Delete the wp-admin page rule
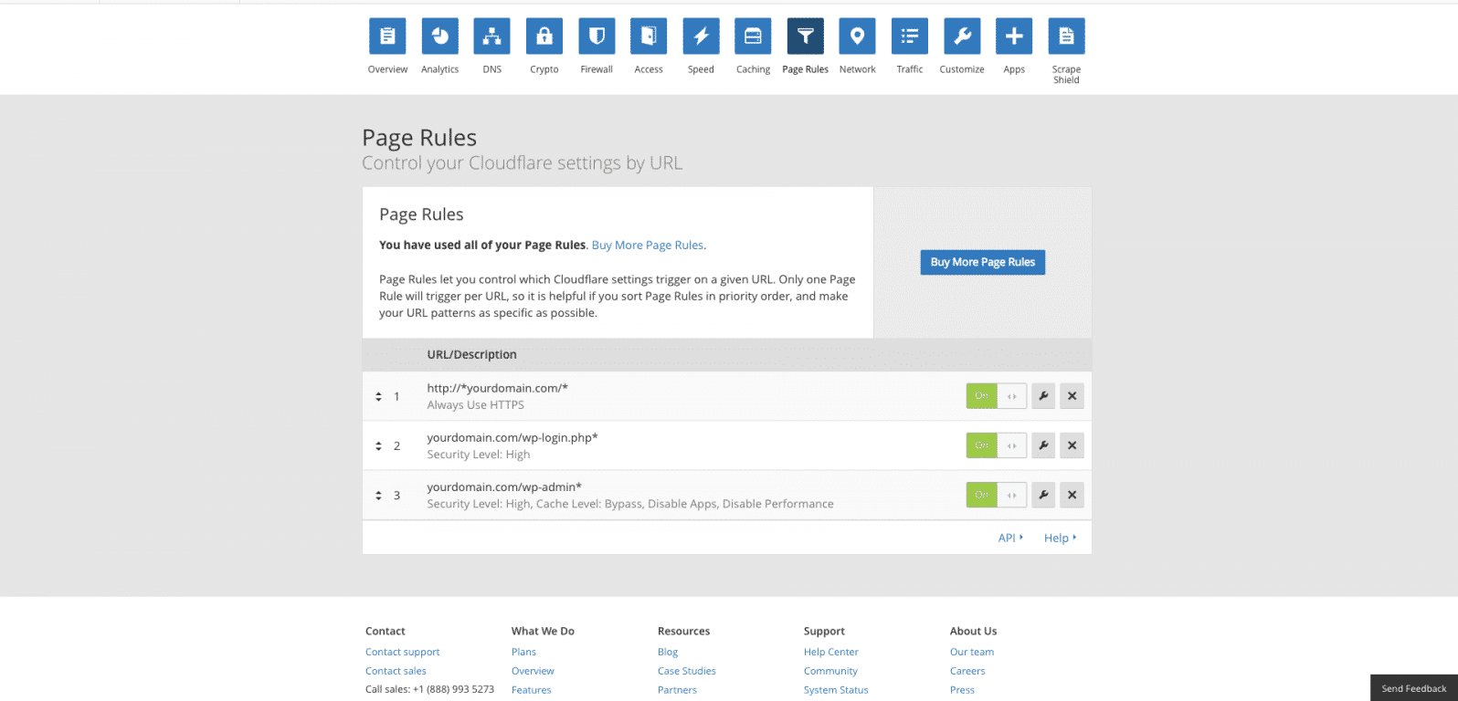The width and height of the screenshot is (1458, 701). [1072, 495]
